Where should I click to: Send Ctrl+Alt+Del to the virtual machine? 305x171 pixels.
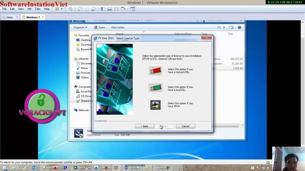[71, 9]
